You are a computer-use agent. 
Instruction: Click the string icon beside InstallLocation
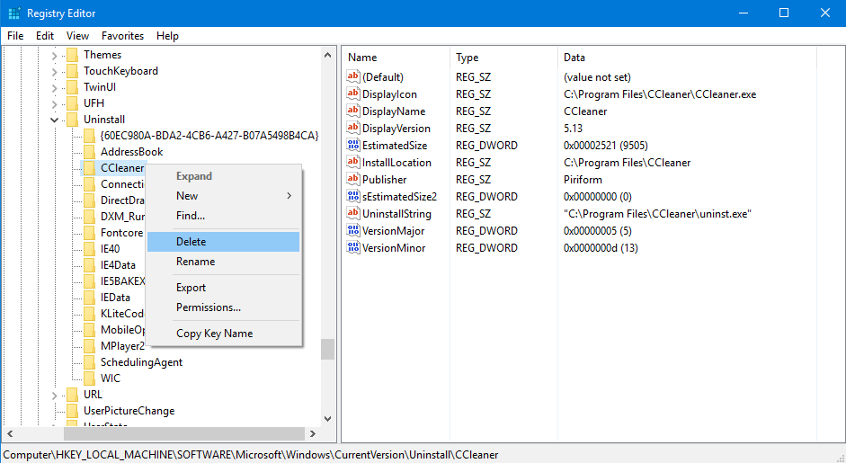[x=352, y=163]
